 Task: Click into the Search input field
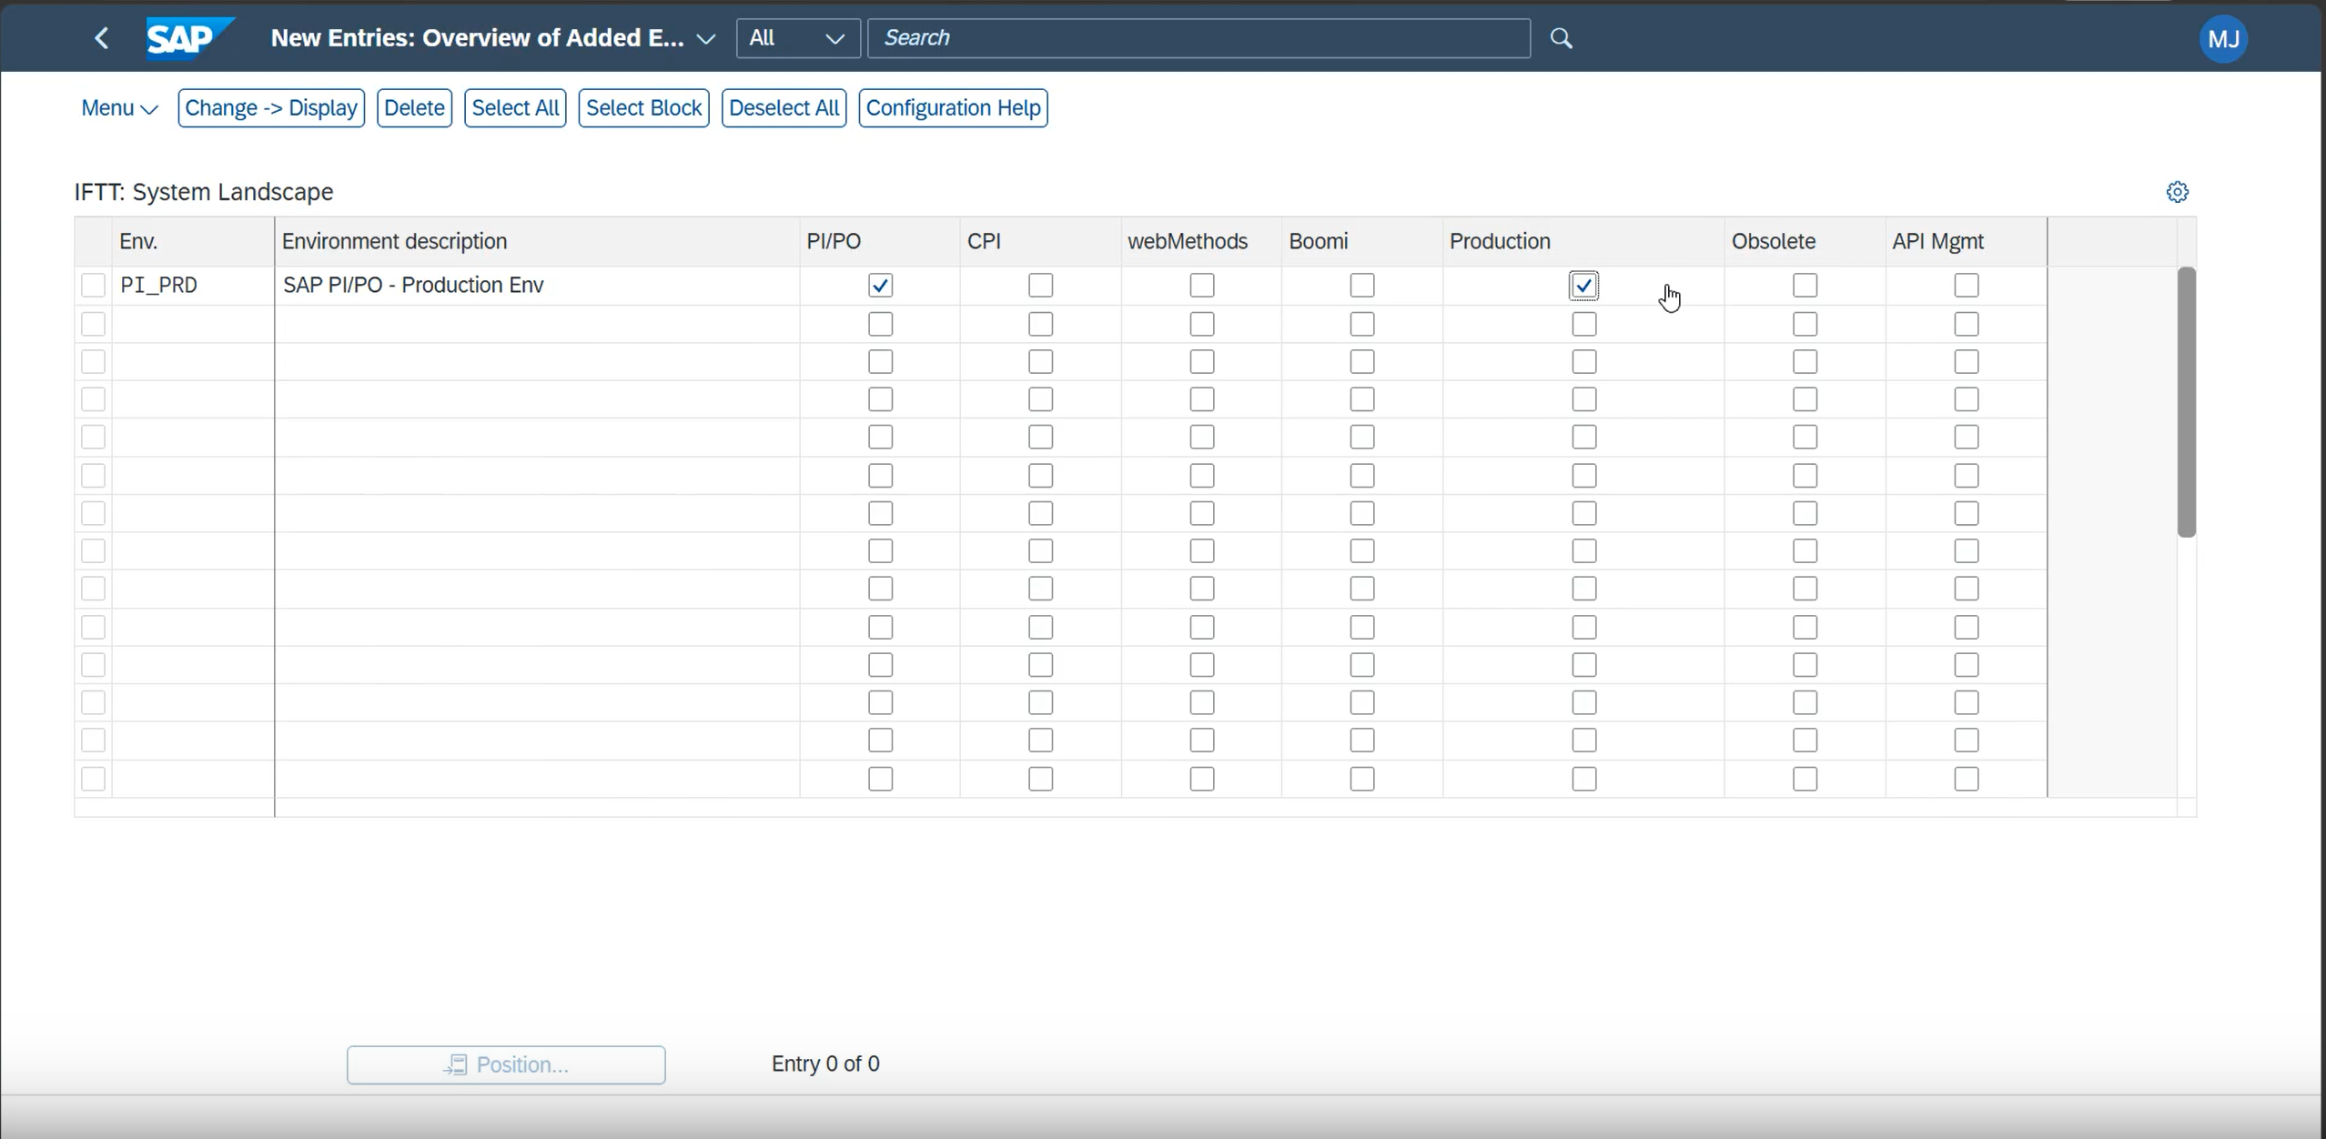[1198, 38]
